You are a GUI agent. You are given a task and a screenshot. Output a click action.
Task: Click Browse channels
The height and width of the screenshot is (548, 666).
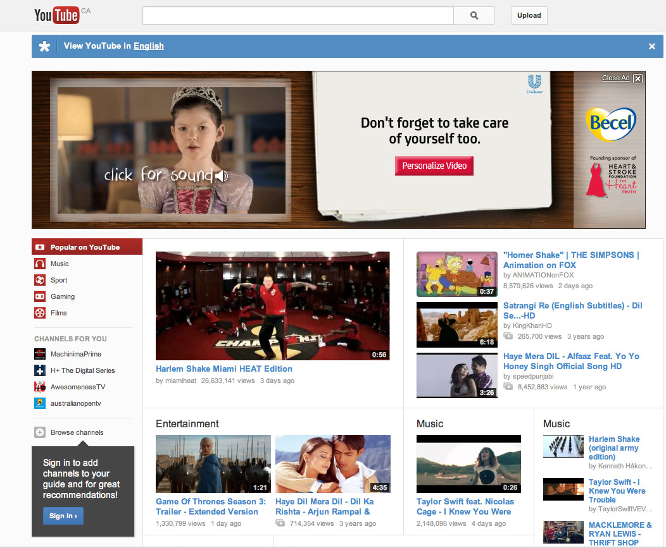77,432
